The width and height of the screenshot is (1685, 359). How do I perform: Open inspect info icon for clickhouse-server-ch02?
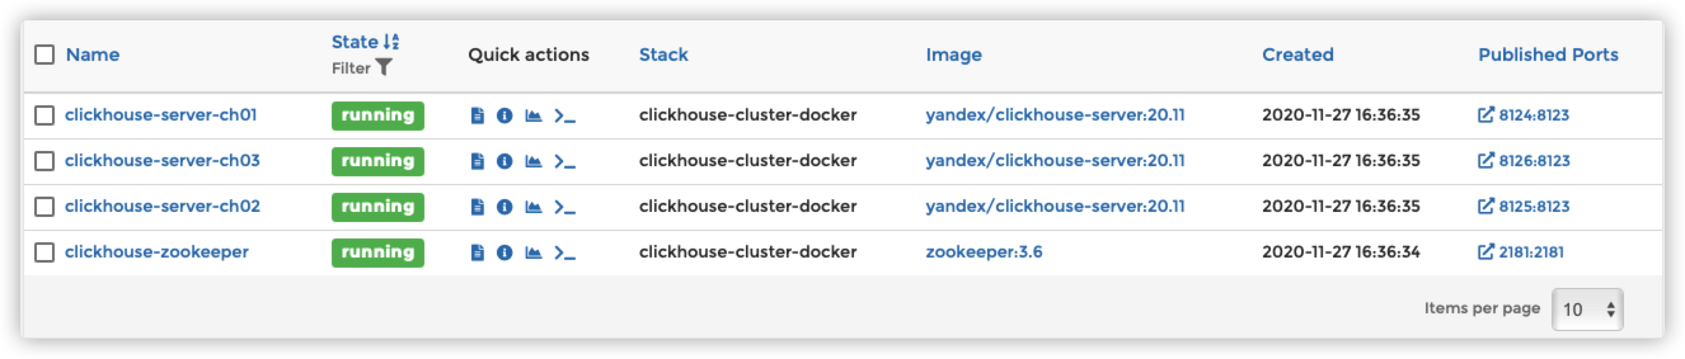pyautogui.click(x=504, y=207)
